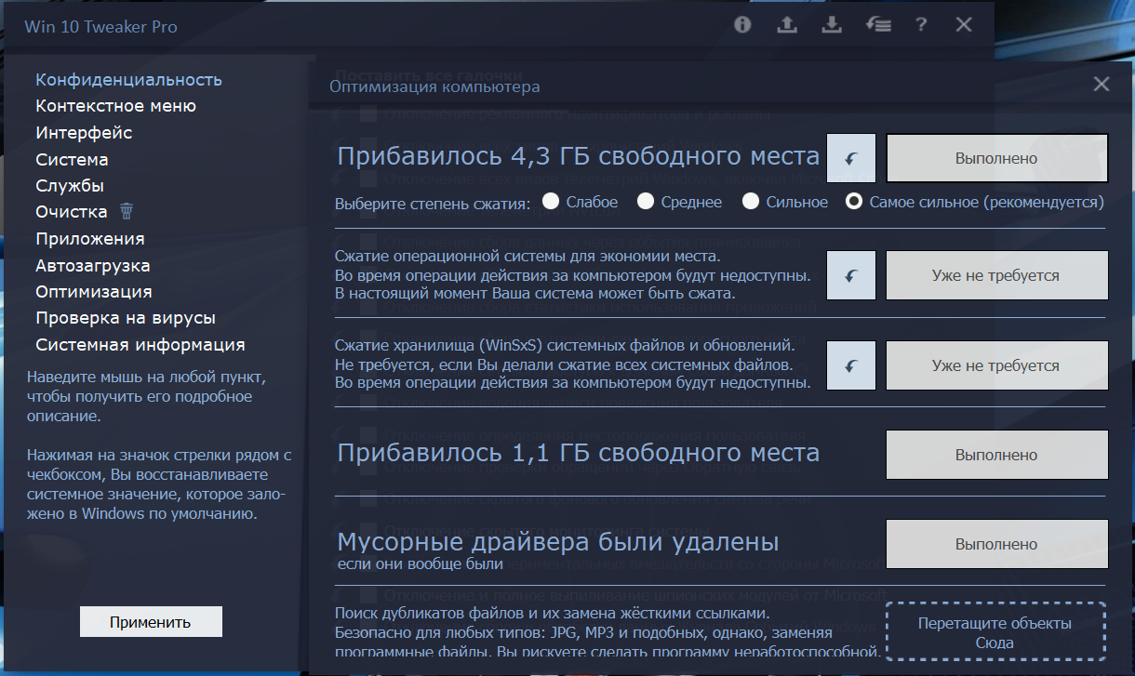
Task: Click the restore list arrow icon
Action: coord(876,26)
